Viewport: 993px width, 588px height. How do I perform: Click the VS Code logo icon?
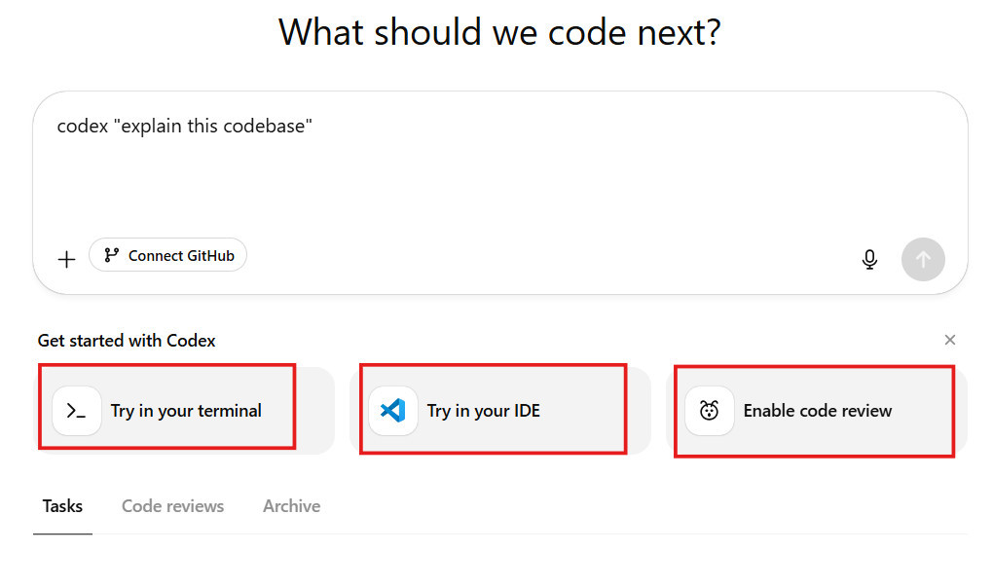pos(392,411)
